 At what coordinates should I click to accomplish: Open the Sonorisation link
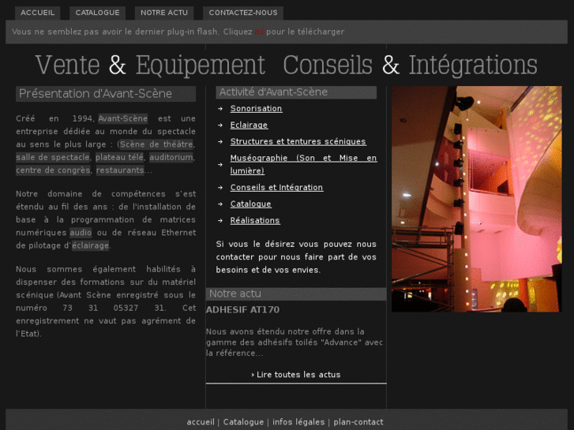coord(257,109)
